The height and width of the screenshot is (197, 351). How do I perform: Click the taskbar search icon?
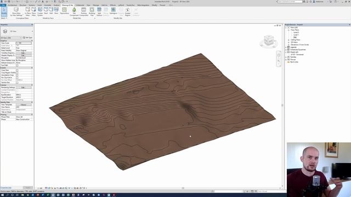tap(7, 195)
